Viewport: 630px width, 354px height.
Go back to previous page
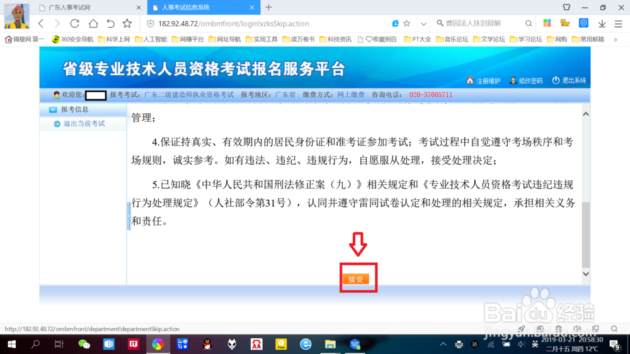click(x=40, y=24)
